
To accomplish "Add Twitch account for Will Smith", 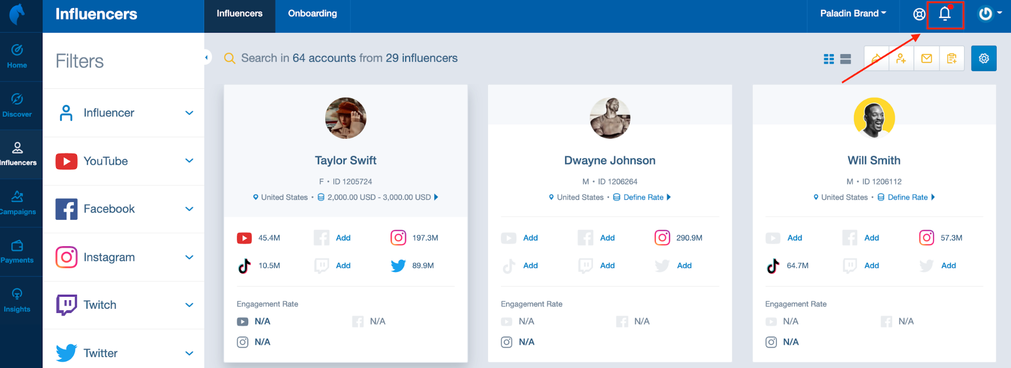I will pyautogui.click(x=871, y=266).
